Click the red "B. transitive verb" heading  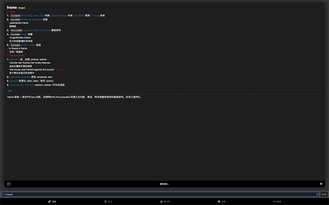click(16, 55)
